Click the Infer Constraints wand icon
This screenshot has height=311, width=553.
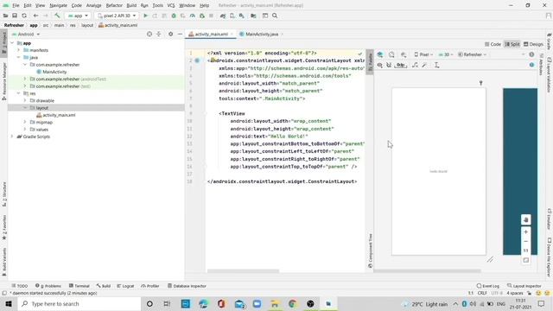[x=424, y=66]
